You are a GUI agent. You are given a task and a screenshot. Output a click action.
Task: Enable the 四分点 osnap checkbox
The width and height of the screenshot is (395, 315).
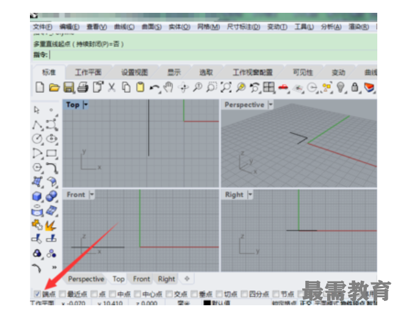(245, 294)
